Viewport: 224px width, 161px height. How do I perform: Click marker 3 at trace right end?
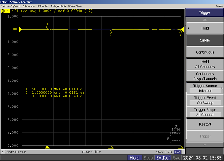[x=181, y=31]
